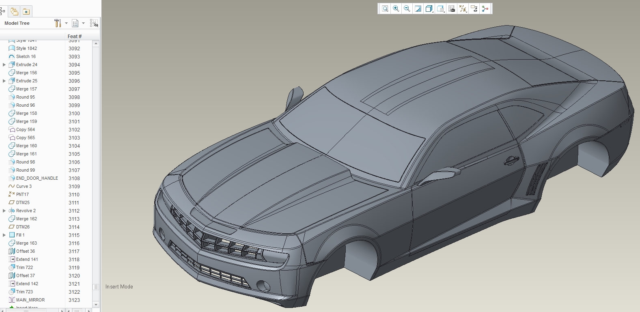Toggle the tree visibility filter icon
Viewport: 640px width, 312px height.
click(x=94, y=23)
